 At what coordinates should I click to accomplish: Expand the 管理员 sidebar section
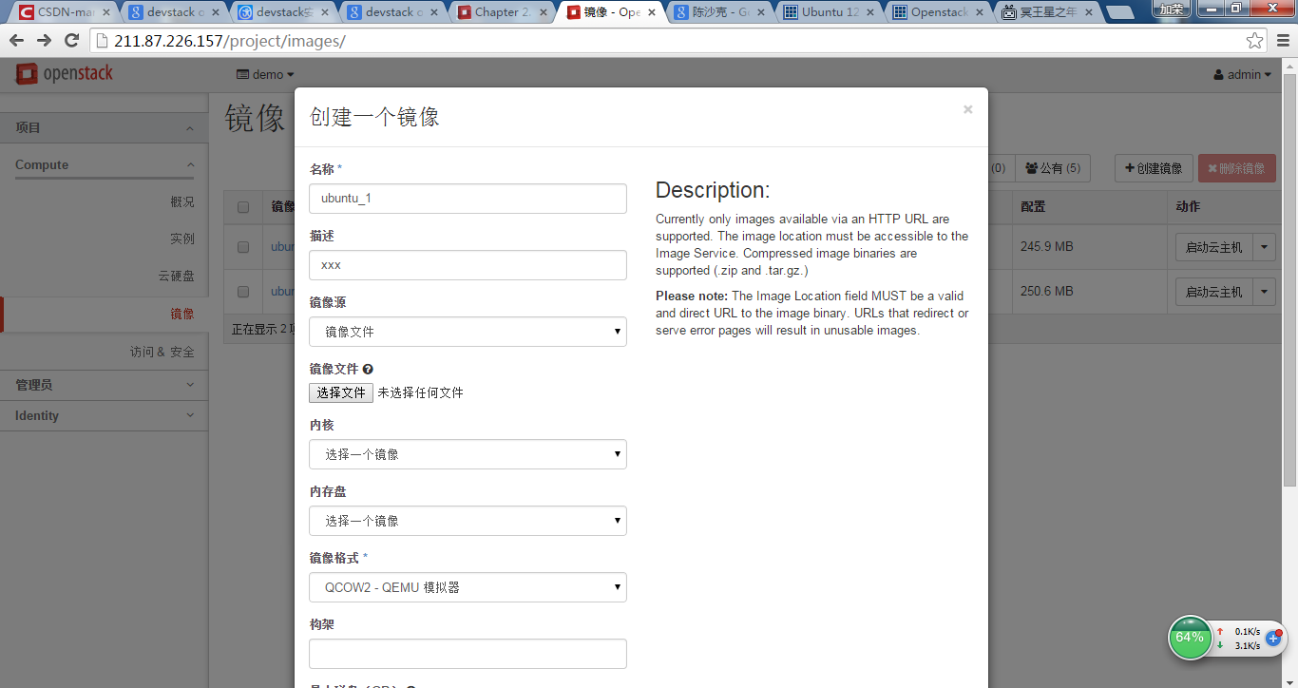click(105, 385)
